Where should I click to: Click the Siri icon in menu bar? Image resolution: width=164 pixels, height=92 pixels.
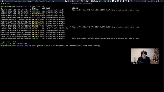[x=159, y=1]
